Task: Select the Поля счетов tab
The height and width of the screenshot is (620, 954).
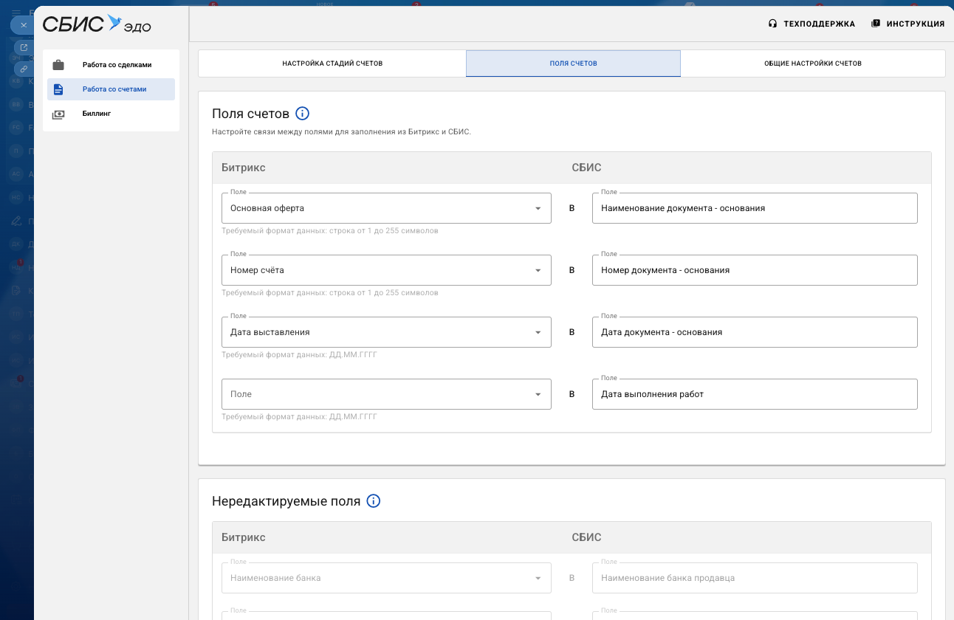Action: [x=573, y=63]
